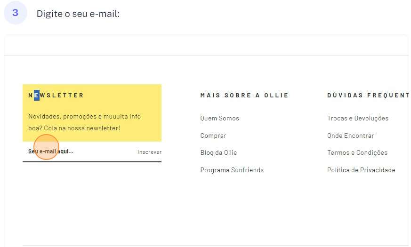This screenshot has height=247, width=411.
Task: Open Blog da Ollie link
Action: [218, 152]
